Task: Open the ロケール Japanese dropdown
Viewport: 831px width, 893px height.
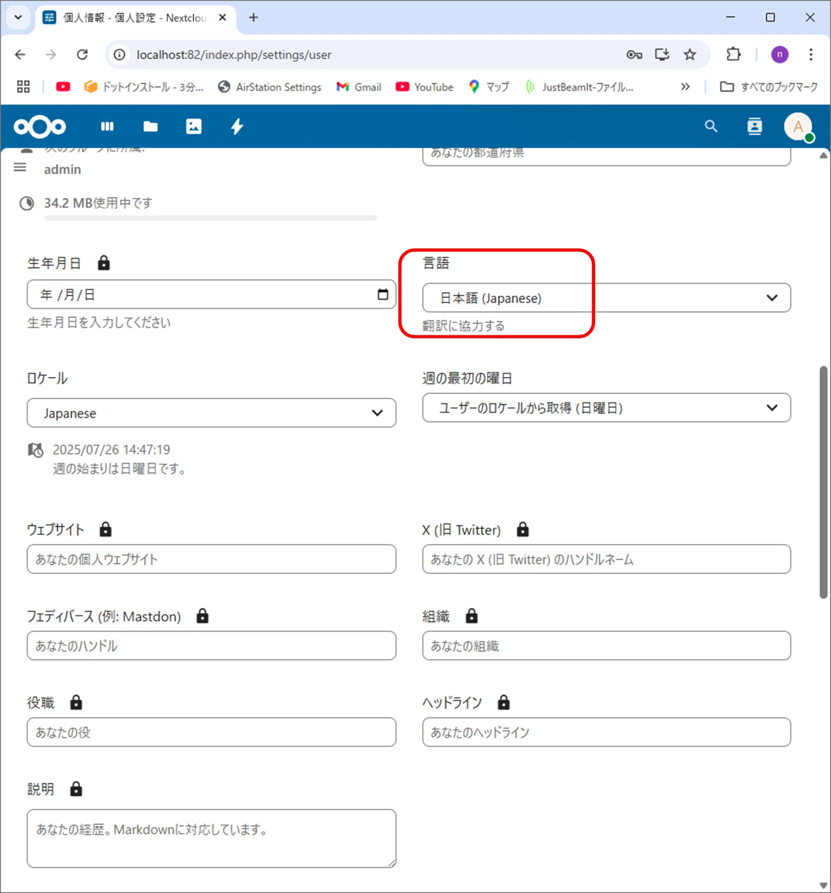Action: tap(211, 413)
